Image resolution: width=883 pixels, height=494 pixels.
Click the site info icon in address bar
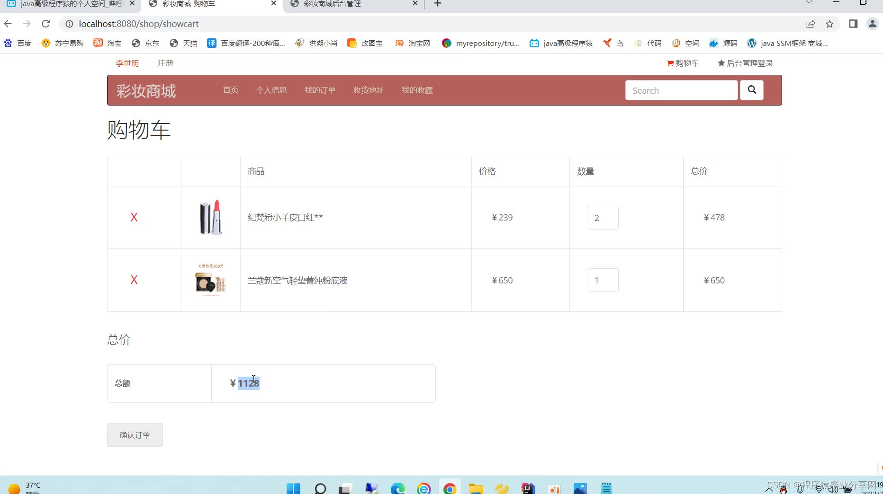69,24
